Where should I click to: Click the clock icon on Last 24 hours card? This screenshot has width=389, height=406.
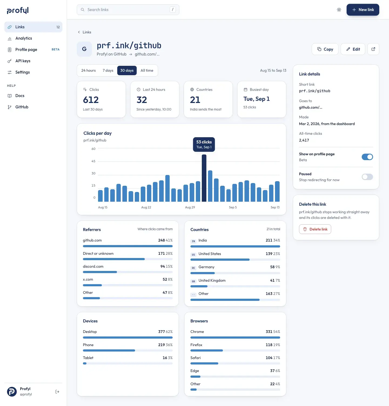138,90
